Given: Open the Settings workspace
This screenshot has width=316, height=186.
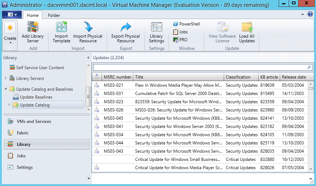Looking at the screenshot, I should coord(47,167).
